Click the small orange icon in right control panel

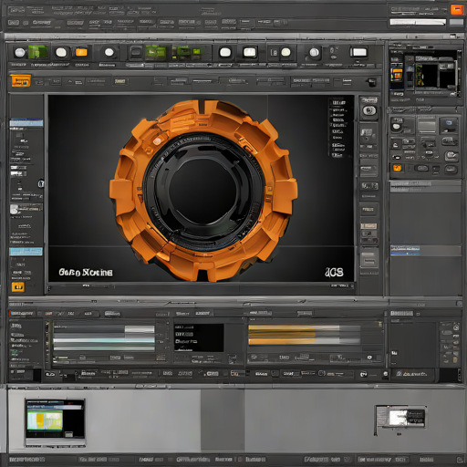pos(397,168)
